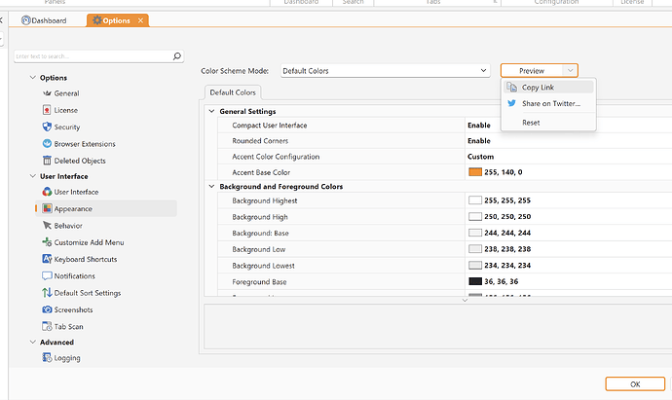Viewport: 672px width, 400px height.
Task: Click the OK button
Action: click(x=635, y=384)
